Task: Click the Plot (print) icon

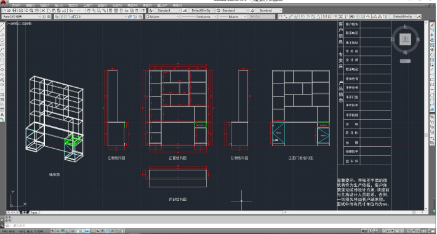Action: pos(21,10)
